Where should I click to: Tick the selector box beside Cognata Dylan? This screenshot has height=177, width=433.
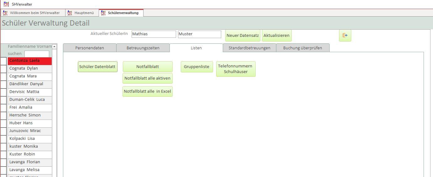click(x=3, y=68)
